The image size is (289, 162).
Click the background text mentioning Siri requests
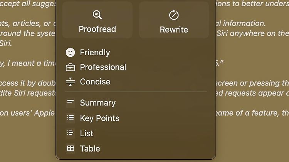[x=28, y=93]
